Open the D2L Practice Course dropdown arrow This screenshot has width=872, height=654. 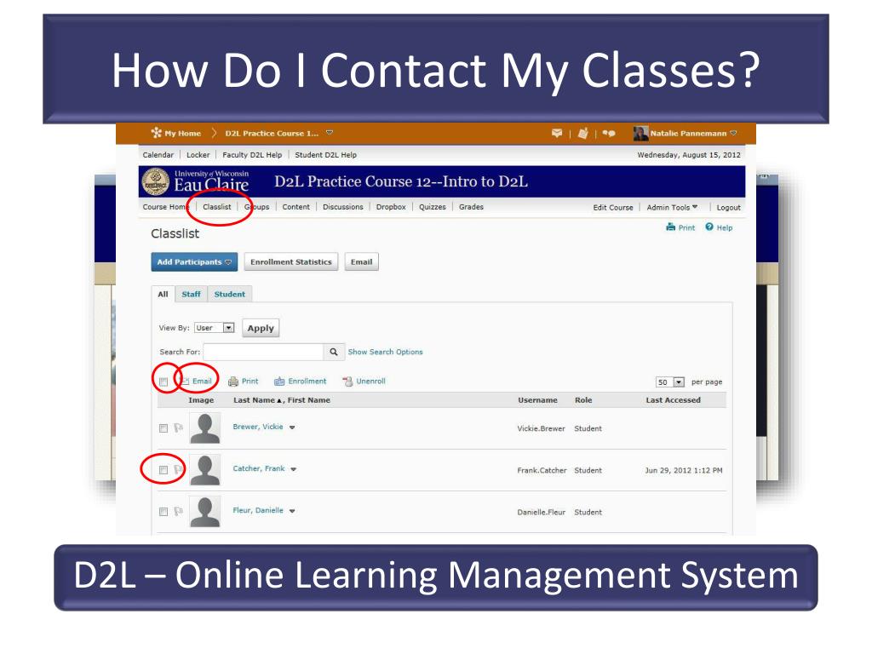[x=330, y=133]
